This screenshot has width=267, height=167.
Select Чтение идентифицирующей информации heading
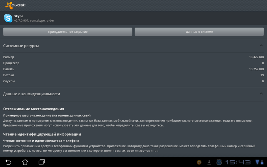(x=42, y=134)
